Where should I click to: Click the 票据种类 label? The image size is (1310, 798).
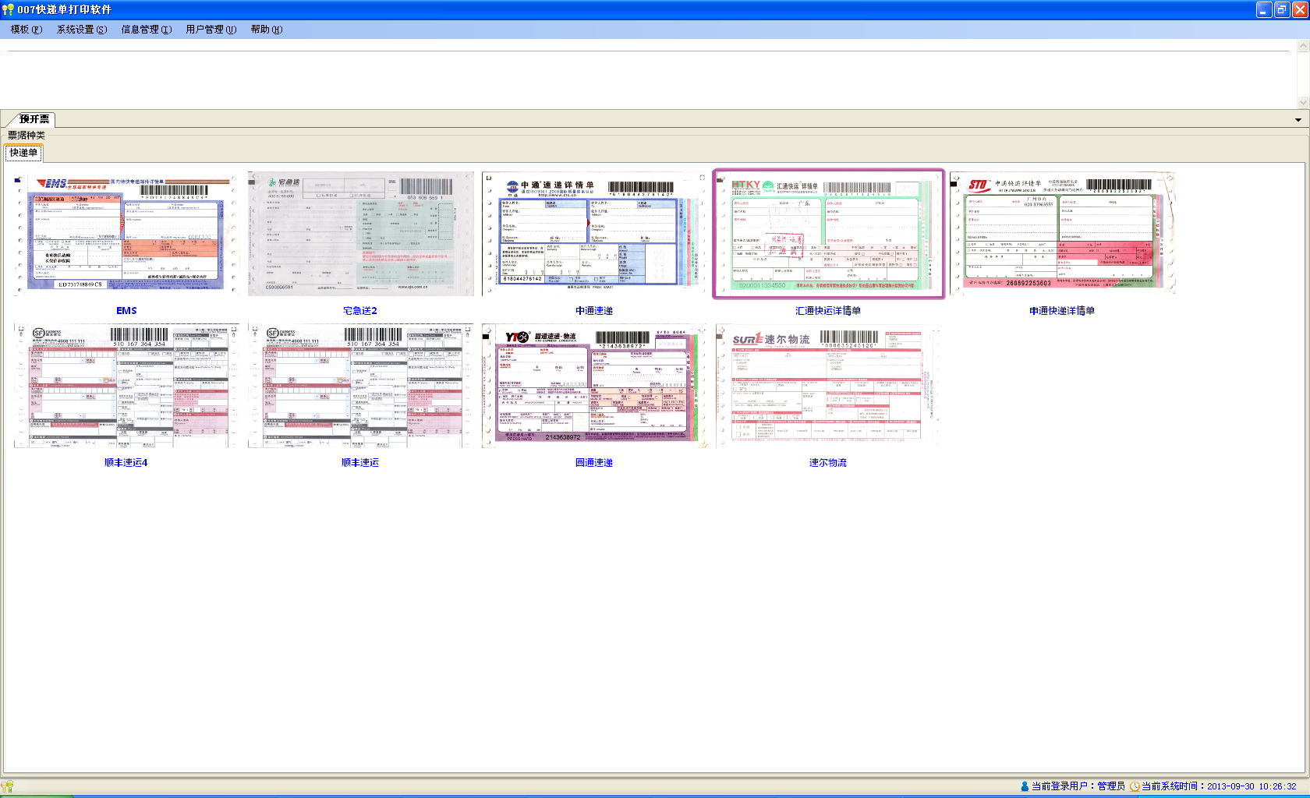point(27,136)
